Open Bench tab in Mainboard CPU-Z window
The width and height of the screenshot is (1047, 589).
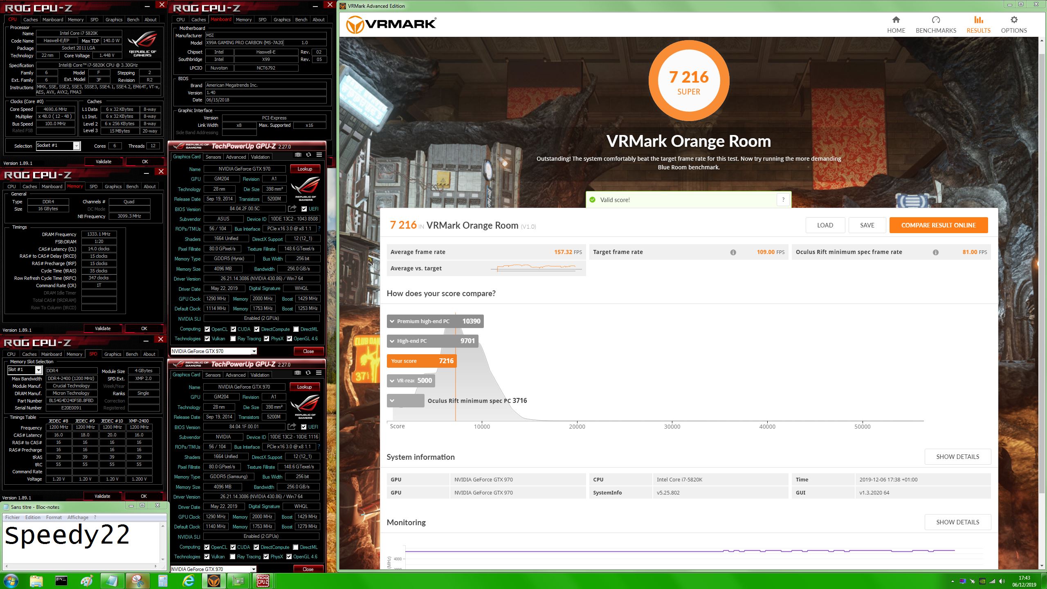(x=301, y=20)
